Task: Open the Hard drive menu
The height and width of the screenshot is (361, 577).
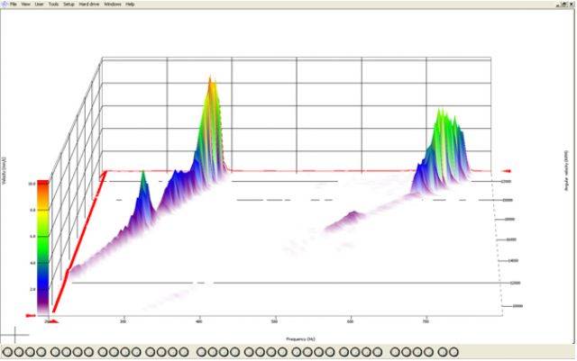Action: pyautogui.click(x=89, y=4)
